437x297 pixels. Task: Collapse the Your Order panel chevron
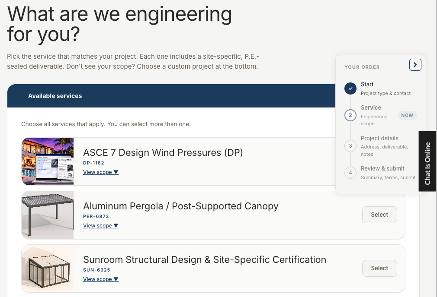pos(415,65)
